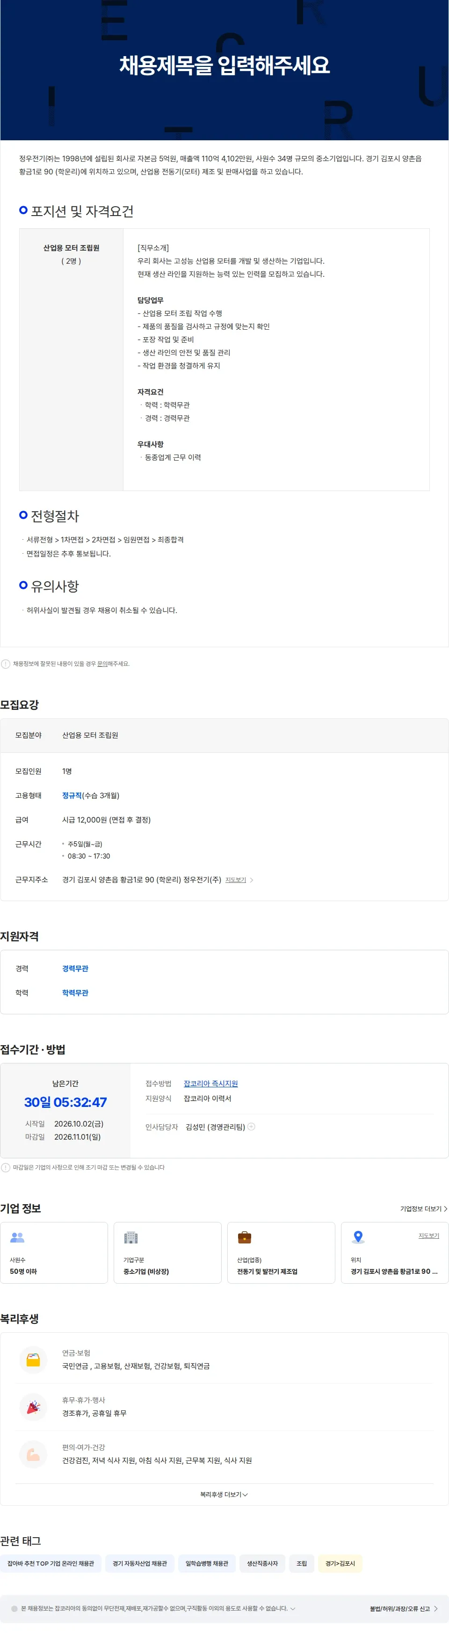Click 채용제목을 입력해주세요 banner title
449x1633 pixels.
click(x=224, y=65)
